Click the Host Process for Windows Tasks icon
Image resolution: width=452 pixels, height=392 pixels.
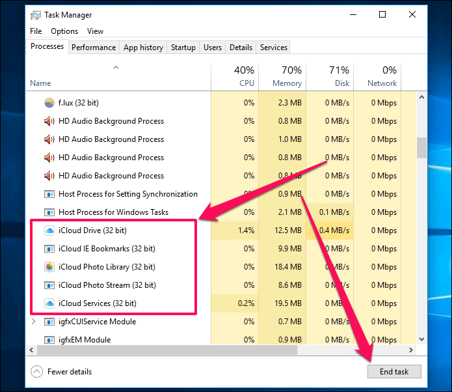tap(49, 212)
